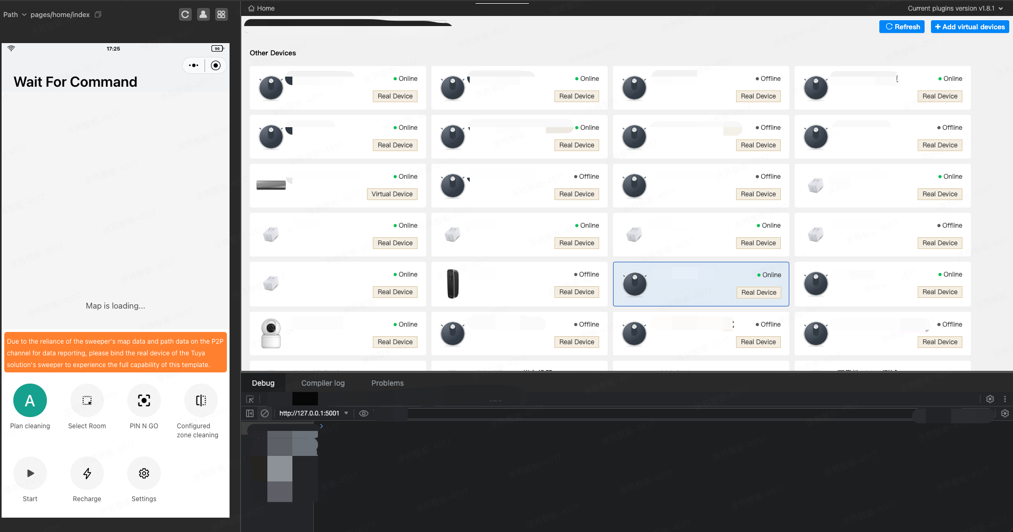Clear console with the block icon
This screenshot has height=532, width=1013.
[265, 413]
